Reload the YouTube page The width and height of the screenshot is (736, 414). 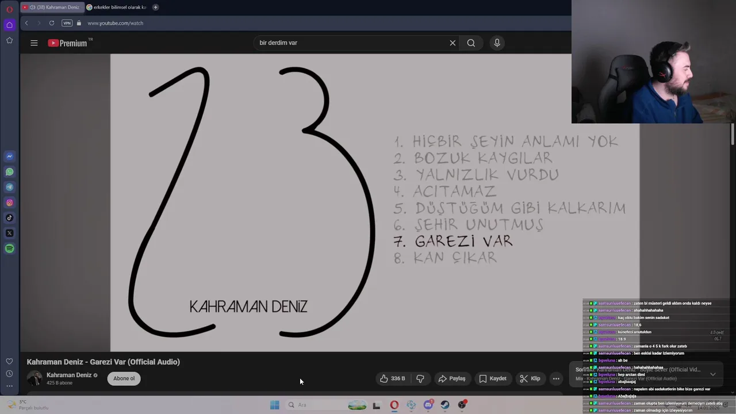tap(52, 23)
